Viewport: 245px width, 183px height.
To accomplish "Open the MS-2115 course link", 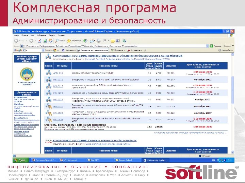I will coord(58,86).
